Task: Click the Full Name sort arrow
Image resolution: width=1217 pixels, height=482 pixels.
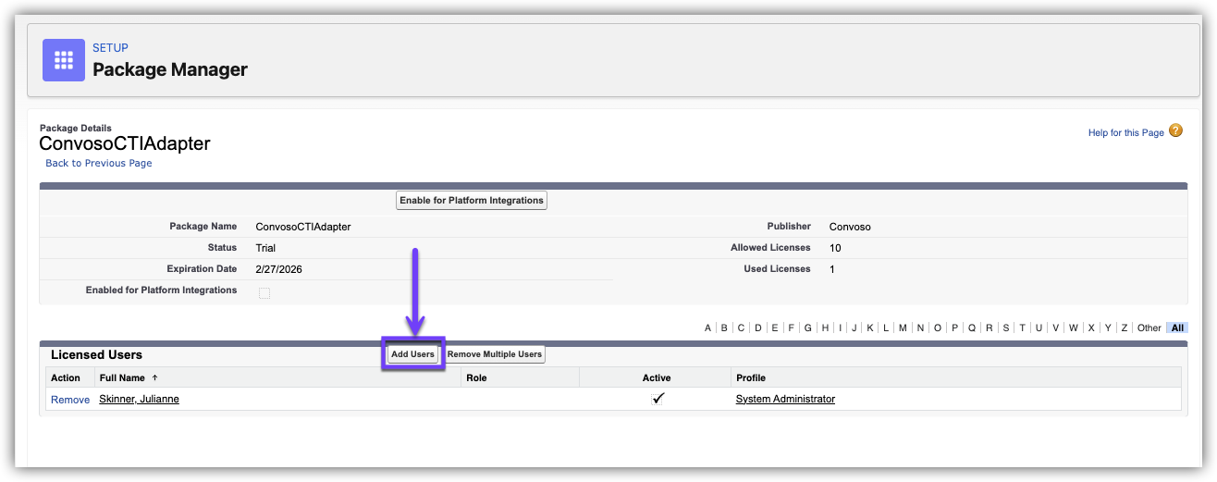Action: (x=154, y=377)
